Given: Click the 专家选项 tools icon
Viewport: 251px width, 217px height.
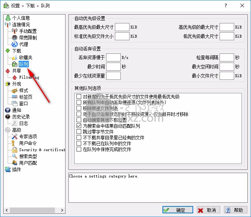Looking at the screenshot, I should (15, 136).
